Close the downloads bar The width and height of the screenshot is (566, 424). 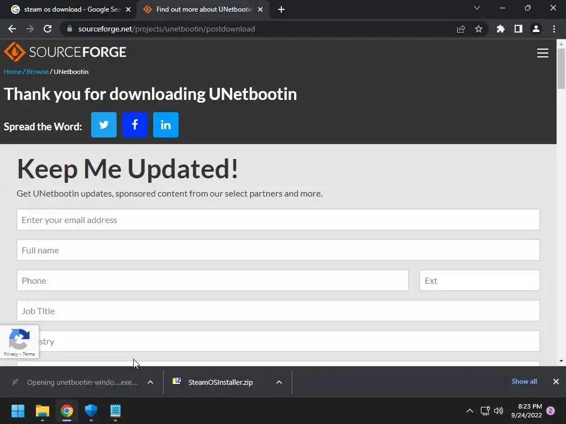click(x=556, y=381)
